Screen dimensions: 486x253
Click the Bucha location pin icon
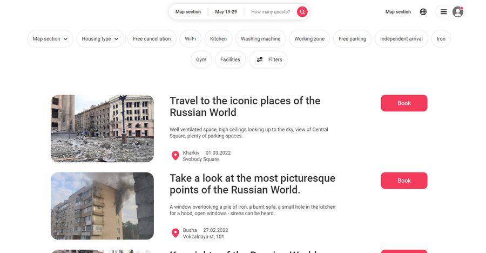pos(175,233)
